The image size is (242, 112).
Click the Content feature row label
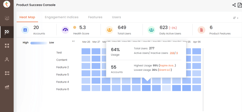click(x=62, y=60)
